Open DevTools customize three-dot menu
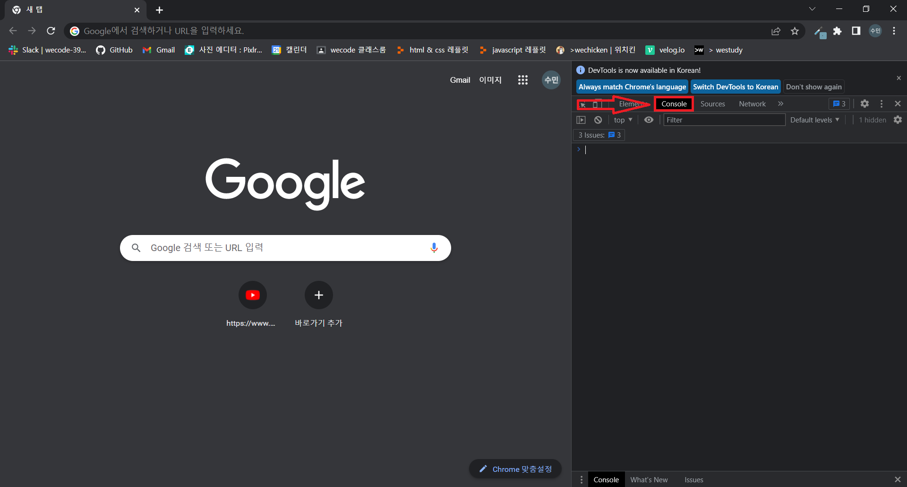 coord(881,104)
